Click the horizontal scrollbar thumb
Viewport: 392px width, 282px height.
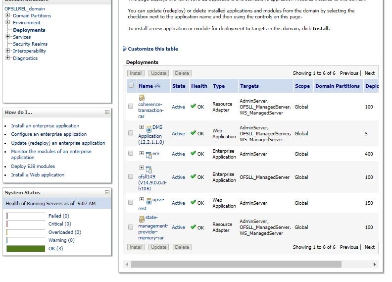click(236, 264)
